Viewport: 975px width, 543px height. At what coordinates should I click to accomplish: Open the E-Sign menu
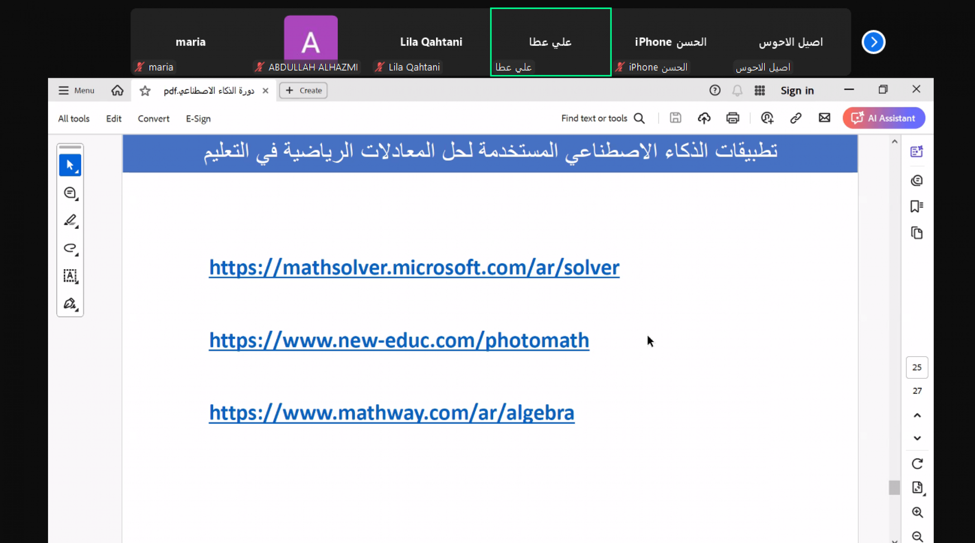point(198,119)
